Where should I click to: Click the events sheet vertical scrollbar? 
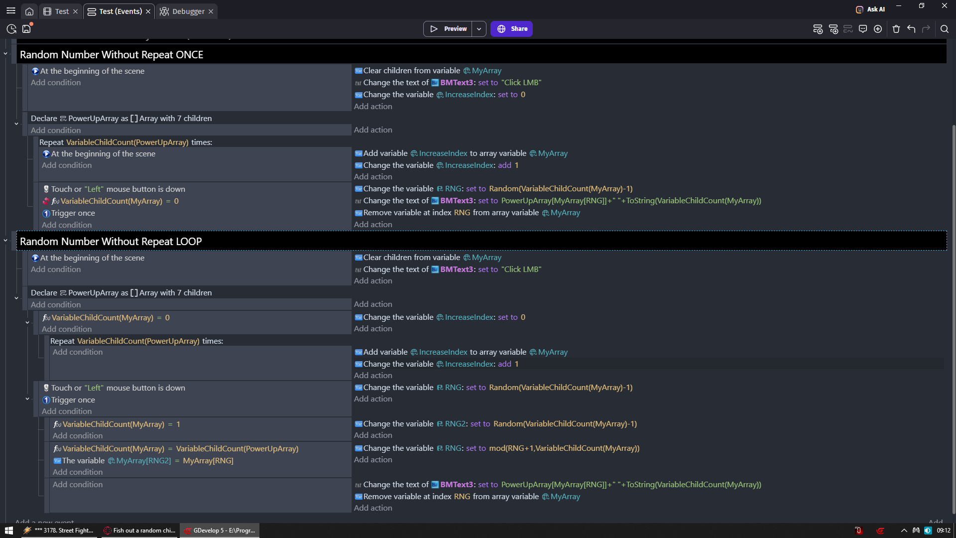pyautogui.click(x=953, y=319)
